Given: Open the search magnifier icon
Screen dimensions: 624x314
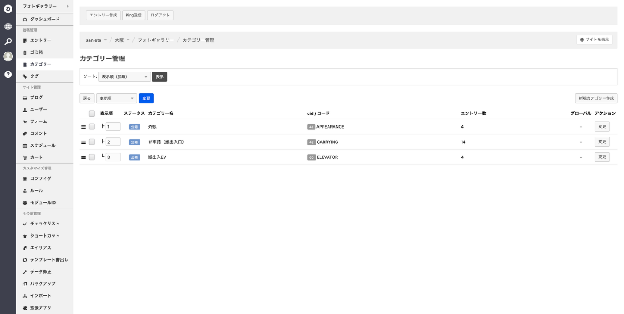Looking at the screenshot, I should (x=8, y=42).
